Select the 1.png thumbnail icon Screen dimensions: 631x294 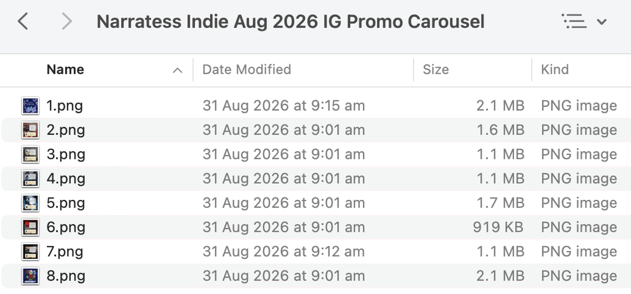tap(30, 106)
